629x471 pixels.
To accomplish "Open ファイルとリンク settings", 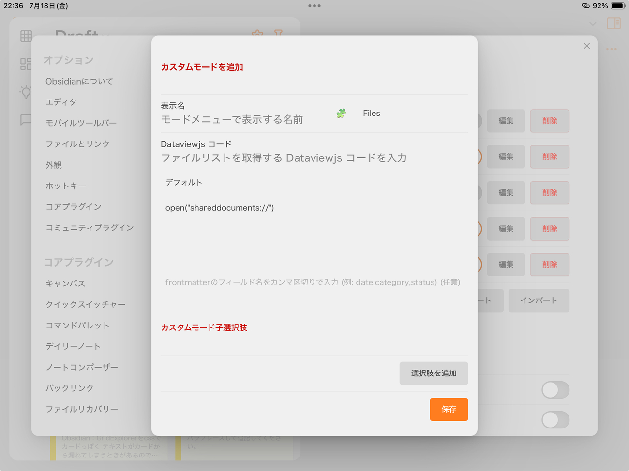I will pos(77,144).
